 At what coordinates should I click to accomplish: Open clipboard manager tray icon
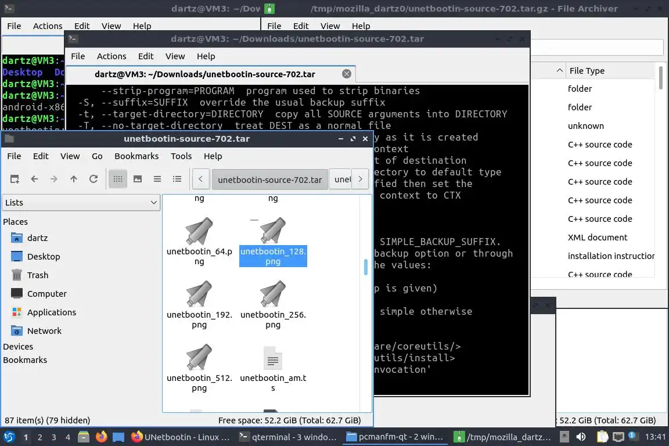tap(602, 437)
